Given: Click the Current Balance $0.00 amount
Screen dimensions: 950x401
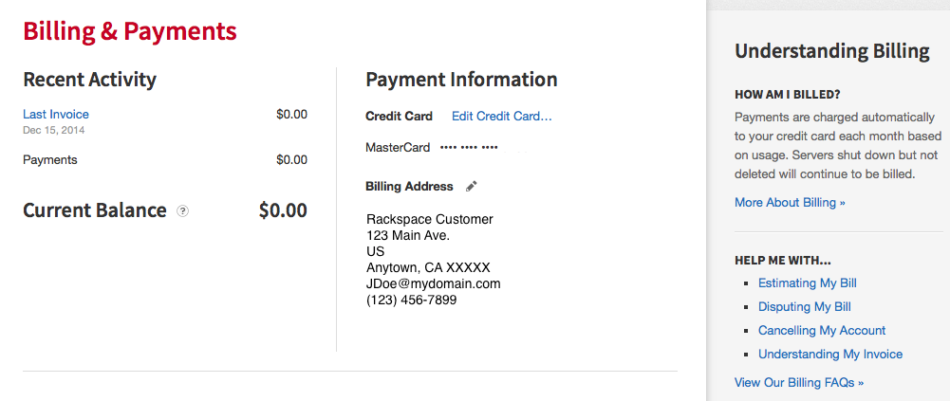Looking at the screenshot, I should tap(283, 210).
